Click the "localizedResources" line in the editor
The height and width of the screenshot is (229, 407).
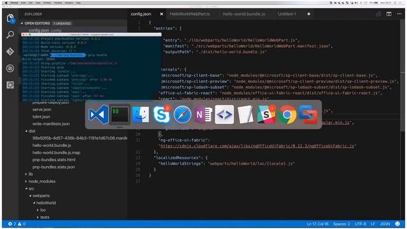pos(181,158)
